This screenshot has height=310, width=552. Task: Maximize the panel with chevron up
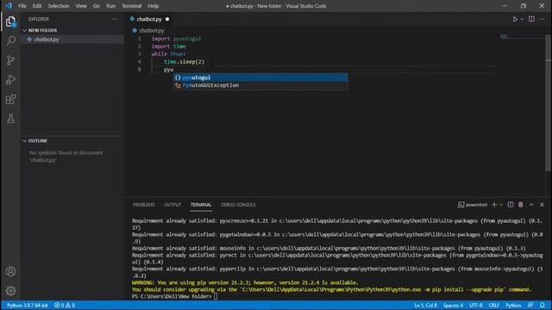pyautogui.click(x=531, y=205)
